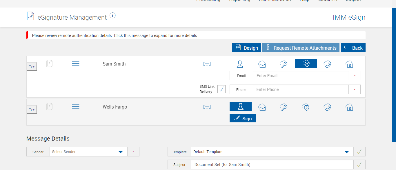The height and width of the screenshot is (170, 396).
Task: Click the info icon beside eSignature Management
Action: coord(113,16)
